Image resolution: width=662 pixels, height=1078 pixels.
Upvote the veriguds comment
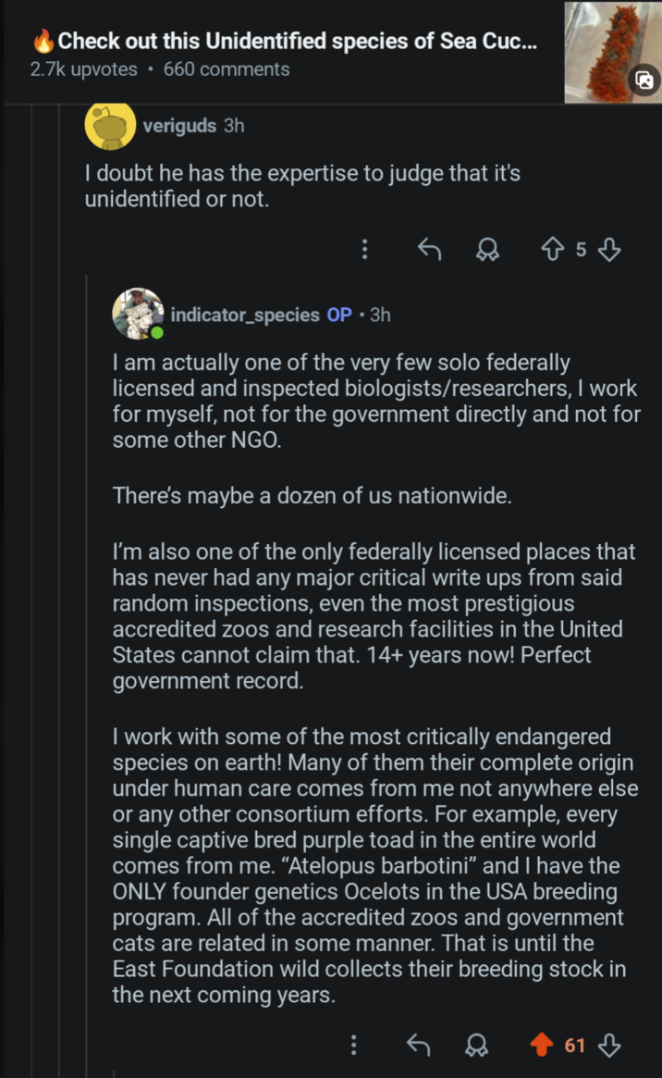tap(552, 249)
